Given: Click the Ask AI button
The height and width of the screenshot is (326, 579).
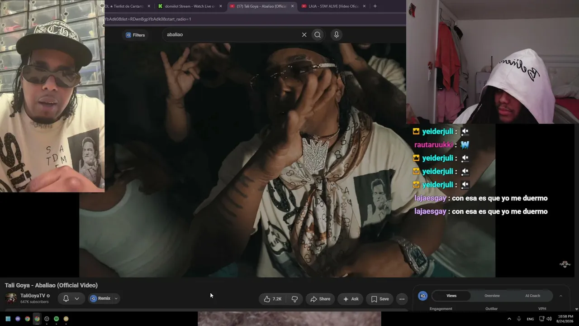Looking at the screenshot, I should (x=351, y=299).
